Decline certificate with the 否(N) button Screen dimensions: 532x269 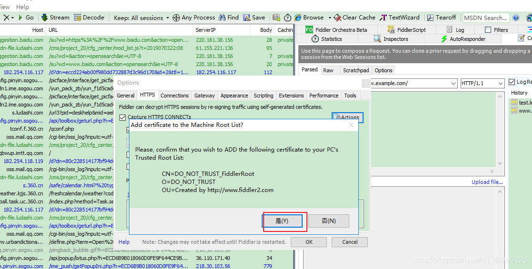click(328, 221)
